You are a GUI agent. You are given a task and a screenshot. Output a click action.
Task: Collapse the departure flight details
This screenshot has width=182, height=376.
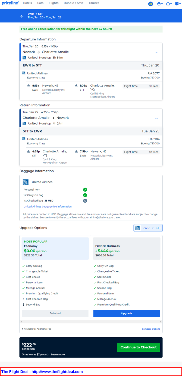pos(156,52)
